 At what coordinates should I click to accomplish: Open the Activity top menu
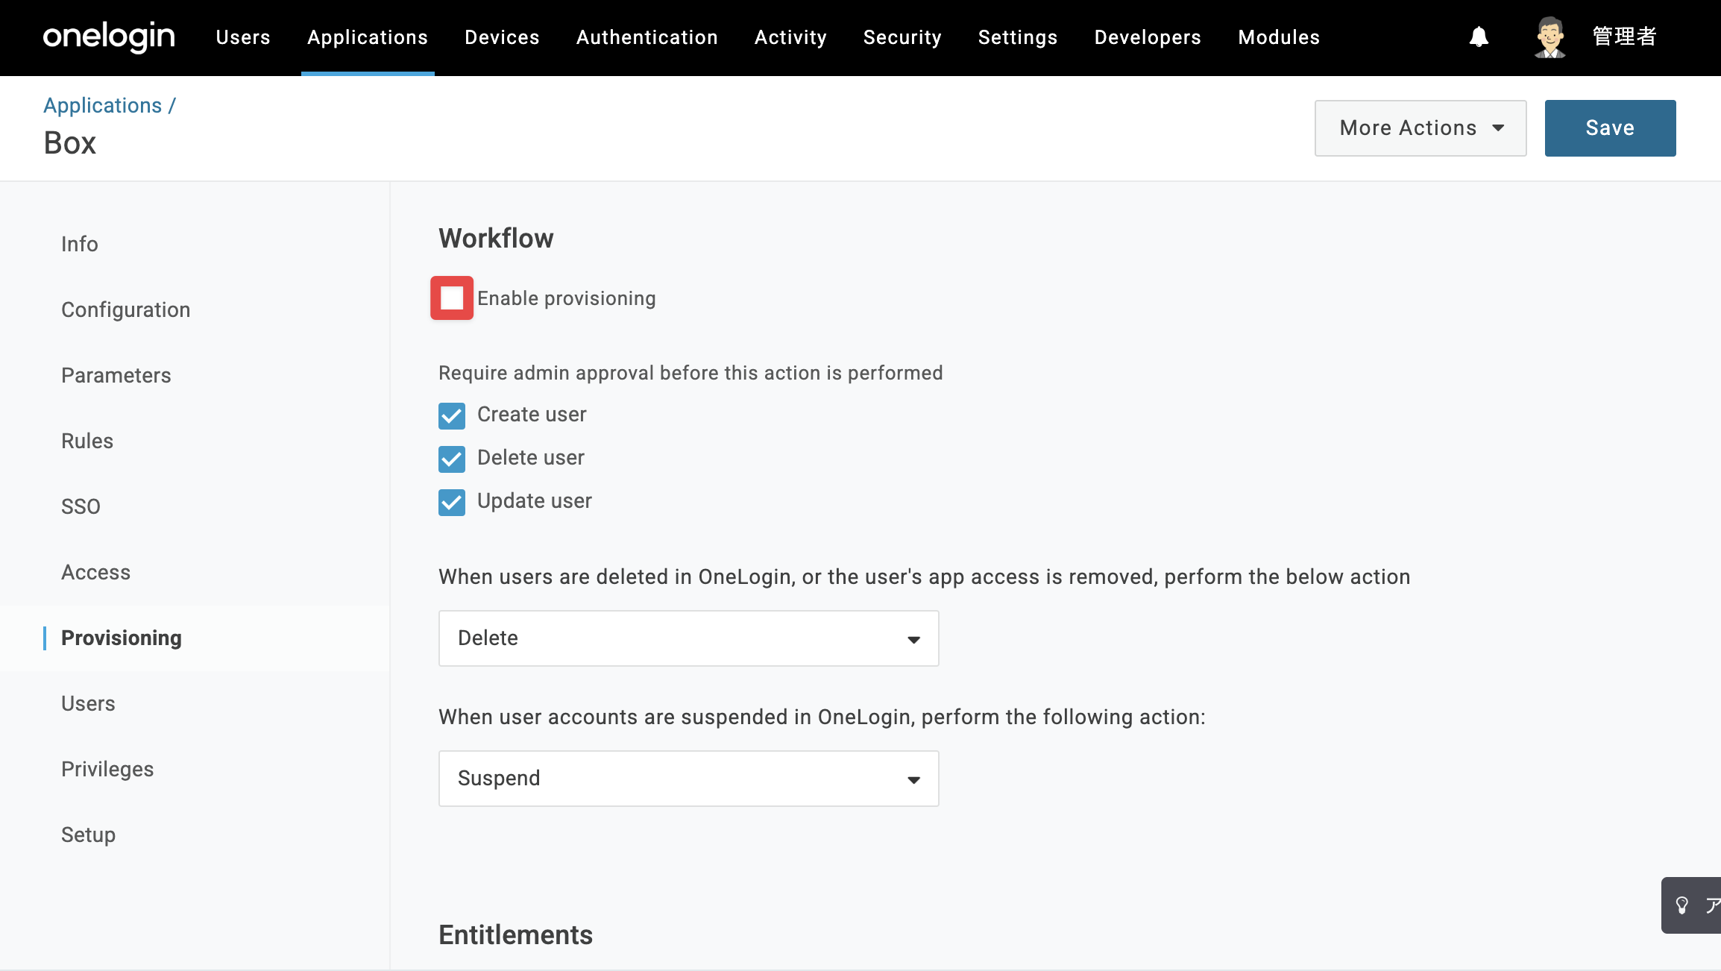[x=790, y=37]
